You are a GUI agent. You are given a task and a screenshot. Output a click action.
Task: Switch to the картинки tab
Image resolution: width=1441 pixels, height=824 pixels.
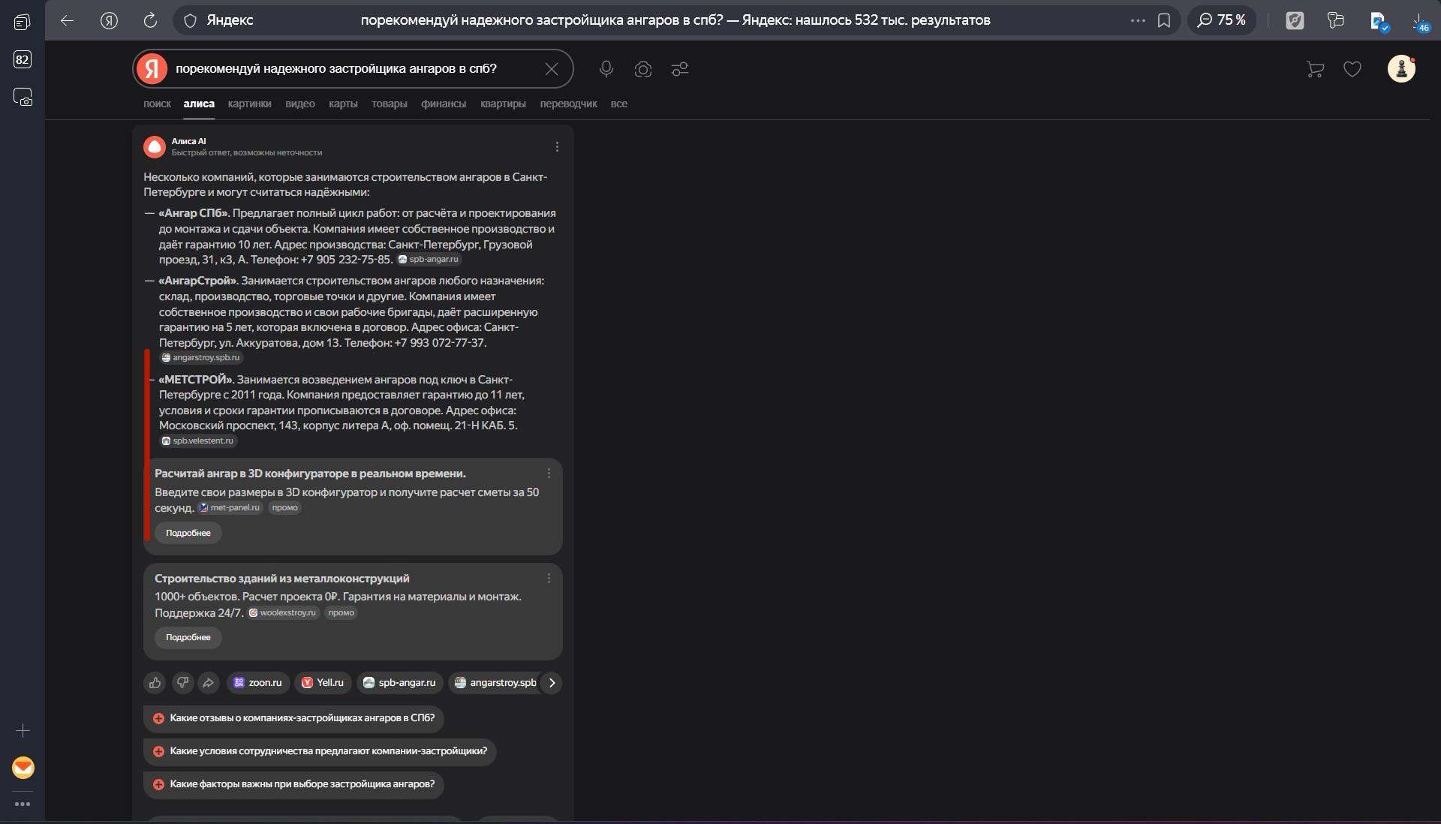click(250, 104)
